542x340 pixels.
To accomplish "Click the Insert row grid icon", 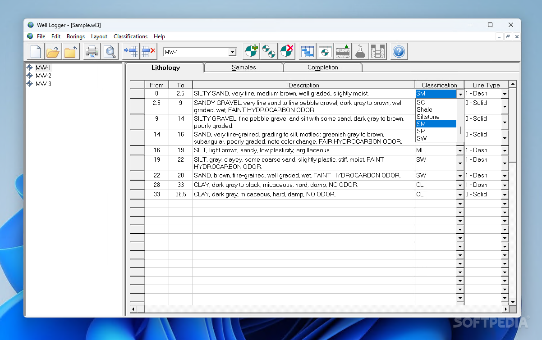I will coord(131,51).
